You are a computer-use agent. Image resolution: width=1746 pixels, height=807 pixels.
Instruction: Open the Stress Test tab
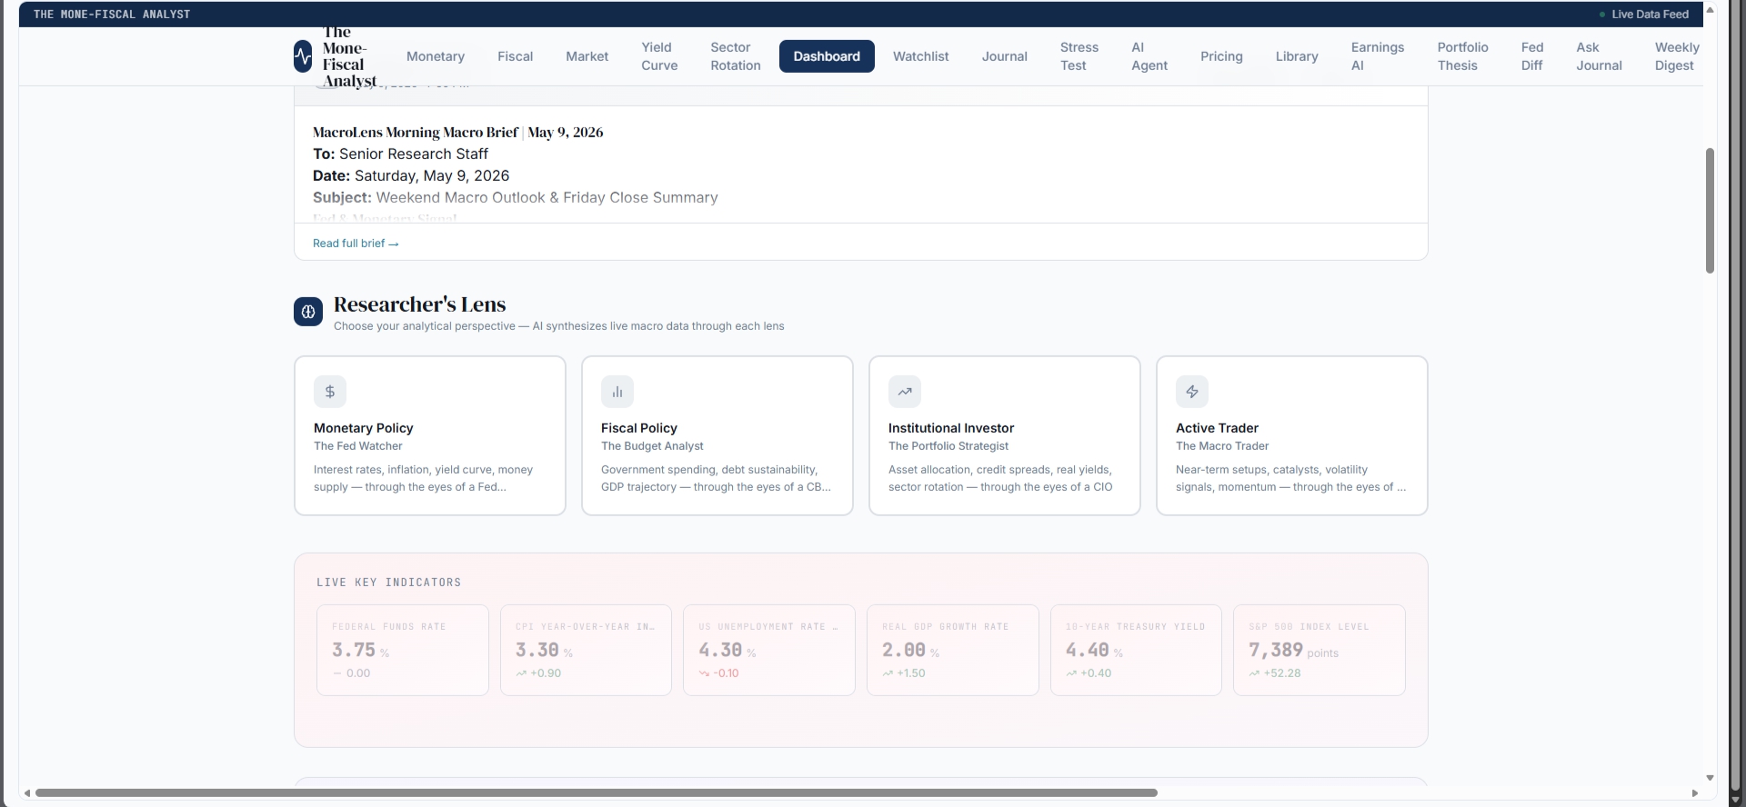tap(1079, 56)
